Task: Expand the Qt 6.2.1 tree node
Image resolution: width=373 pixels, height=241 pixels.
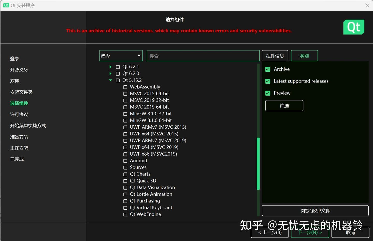Action: pos(110,67)
